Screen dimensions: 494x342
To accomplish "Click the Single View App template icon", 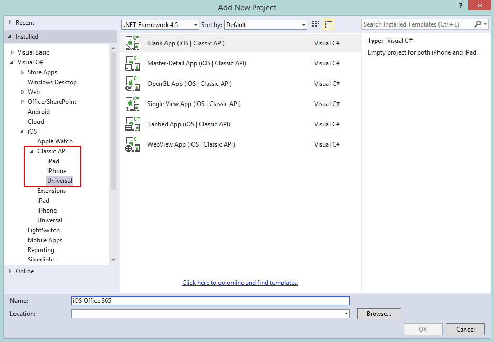I will (132, 104).
